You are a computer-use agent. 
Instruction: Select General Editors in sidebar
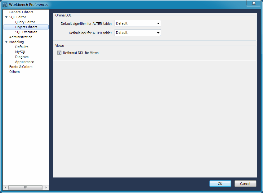pyautogui.click(x=21, y=12)
